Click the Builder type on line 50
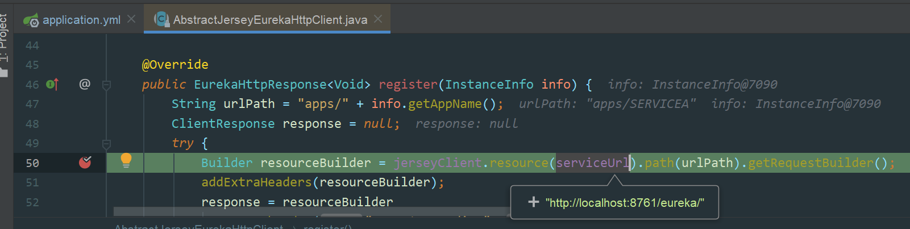 tap(227, 163)
